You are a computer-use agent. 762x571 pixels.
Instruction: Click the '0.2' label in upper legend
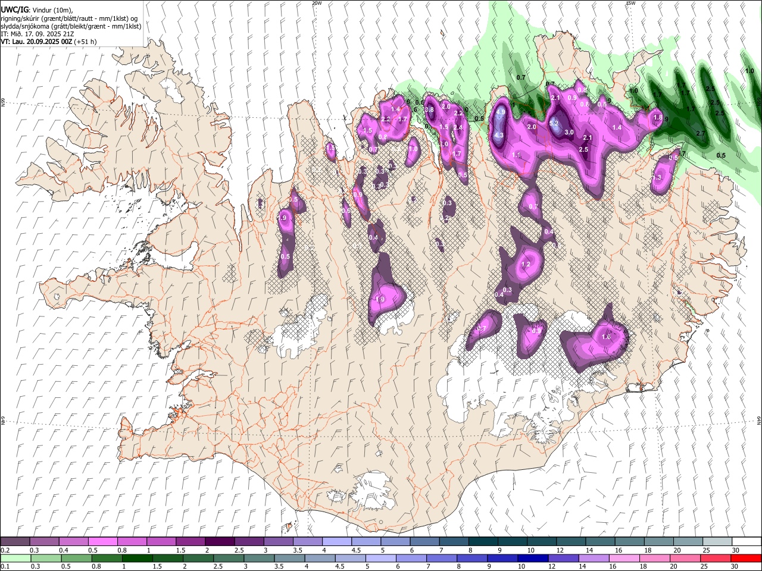pos(5,550)
